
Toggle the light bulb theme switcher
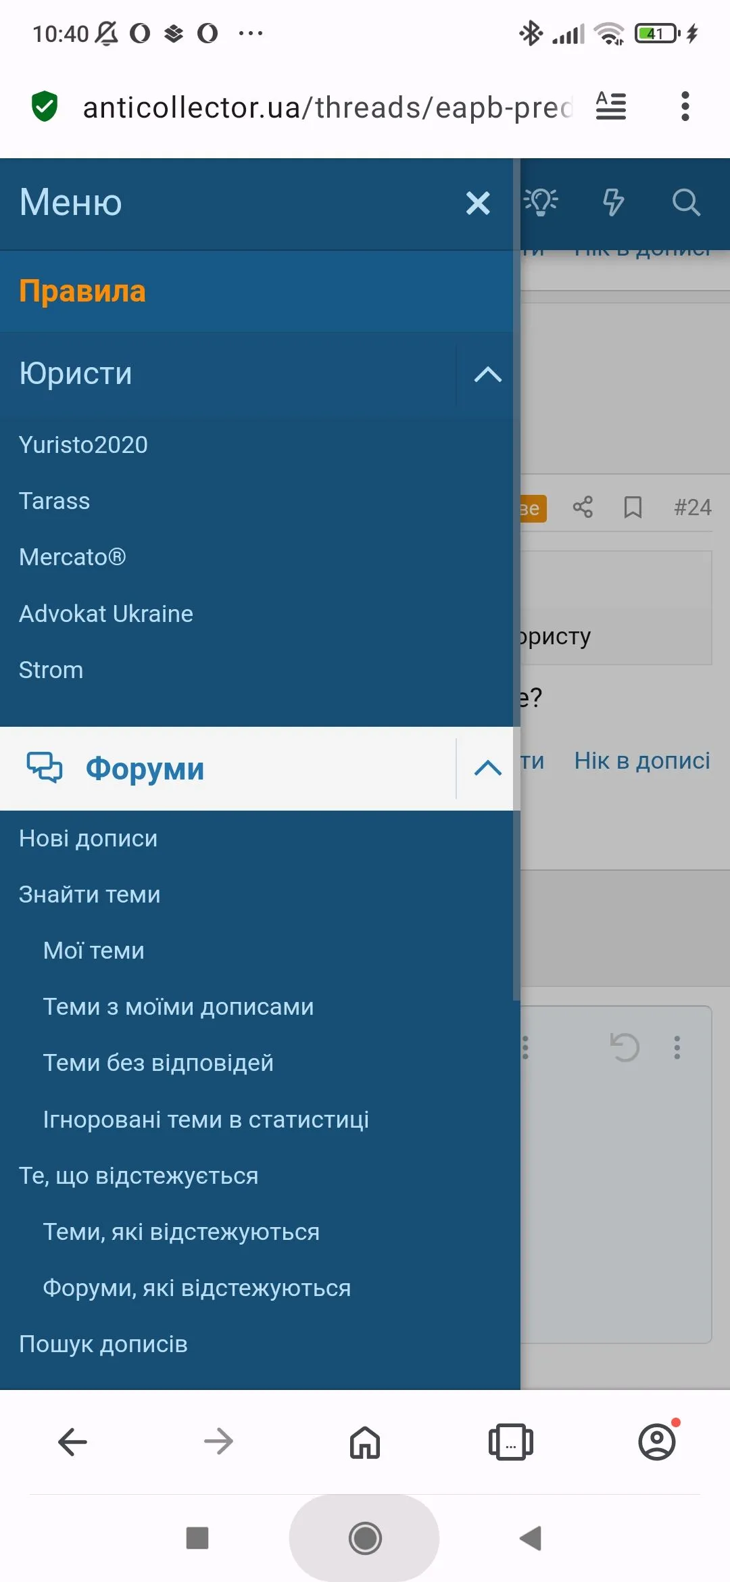tap(541, 201)
